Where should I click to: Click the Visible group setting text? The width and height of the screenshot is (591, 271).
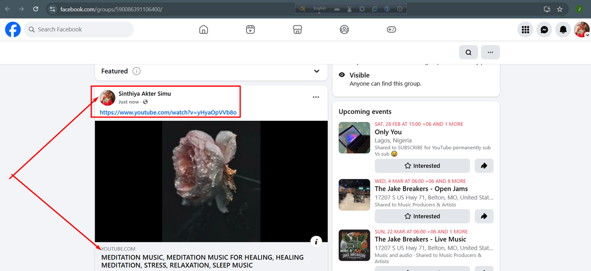point(360,75)
